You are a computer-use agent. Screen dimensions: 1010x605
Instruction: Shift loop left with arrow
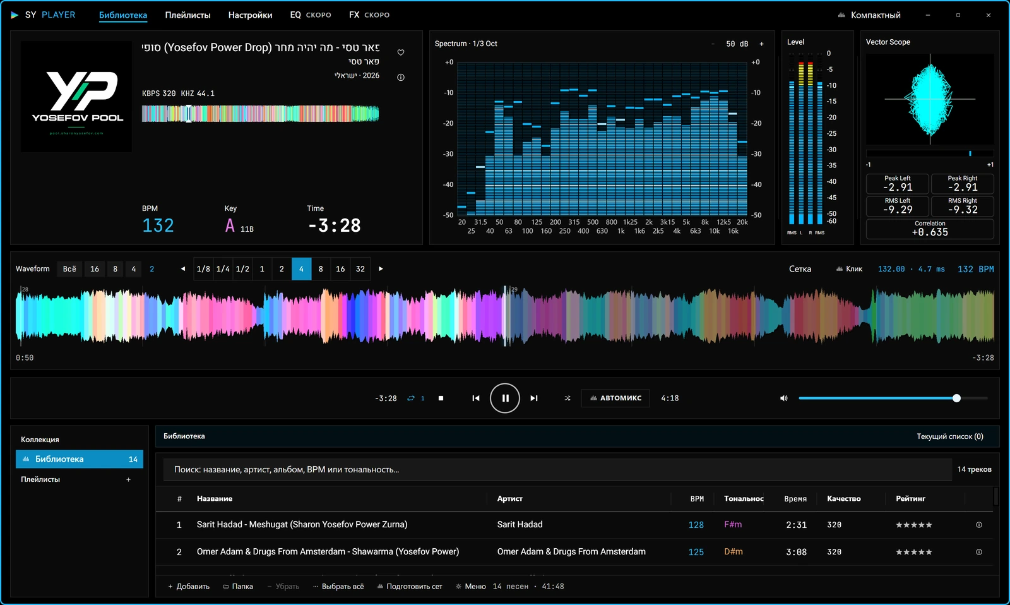183,269
